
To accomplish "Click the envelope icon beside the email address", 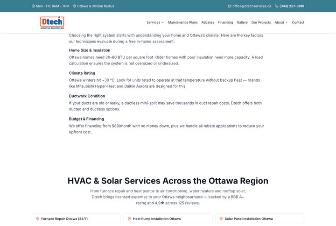I will (230, 6).
